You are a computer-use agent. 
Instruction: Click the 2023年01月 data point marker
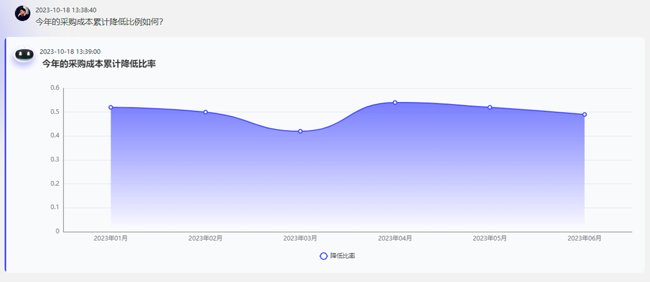coord(111,108)
